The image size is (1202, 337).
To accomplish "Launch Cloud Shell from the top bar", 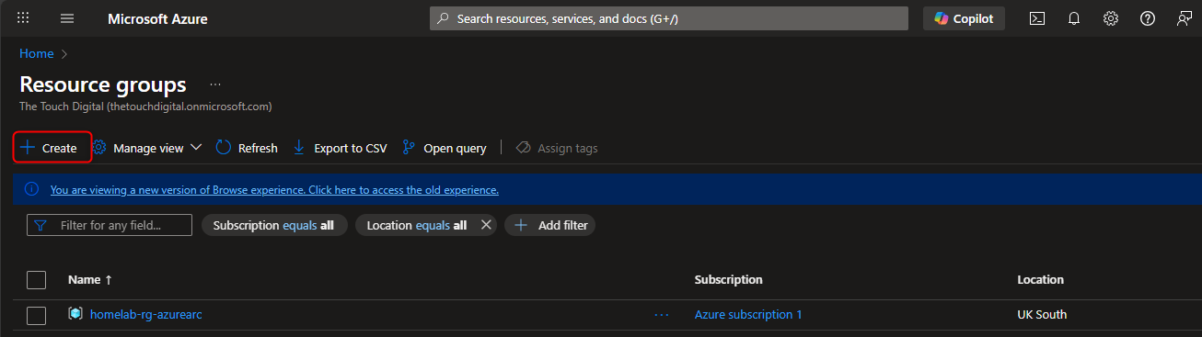I will click(x=1037, y=18).
